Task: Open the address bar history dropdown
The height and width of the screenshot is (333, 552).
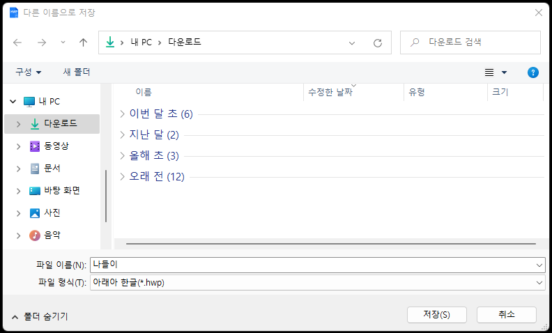Action: click(352, 43)
